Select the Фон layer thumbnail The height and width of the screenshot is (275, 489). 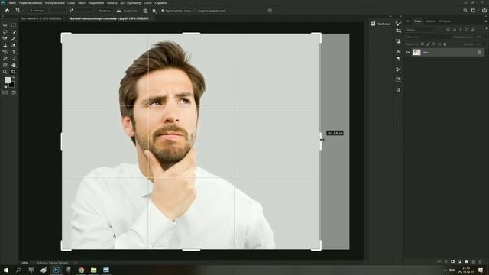[x=416, y=53]
